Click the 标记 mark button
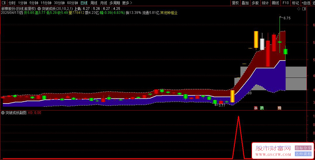The width and height of the screenshot is (315, 160). 295,3
